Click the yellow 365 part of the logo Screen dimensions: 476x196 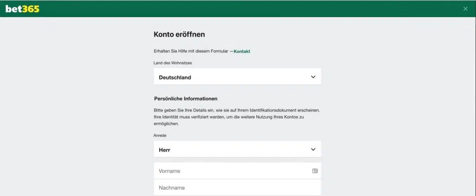pyautogui.click(x=31, y=9)
